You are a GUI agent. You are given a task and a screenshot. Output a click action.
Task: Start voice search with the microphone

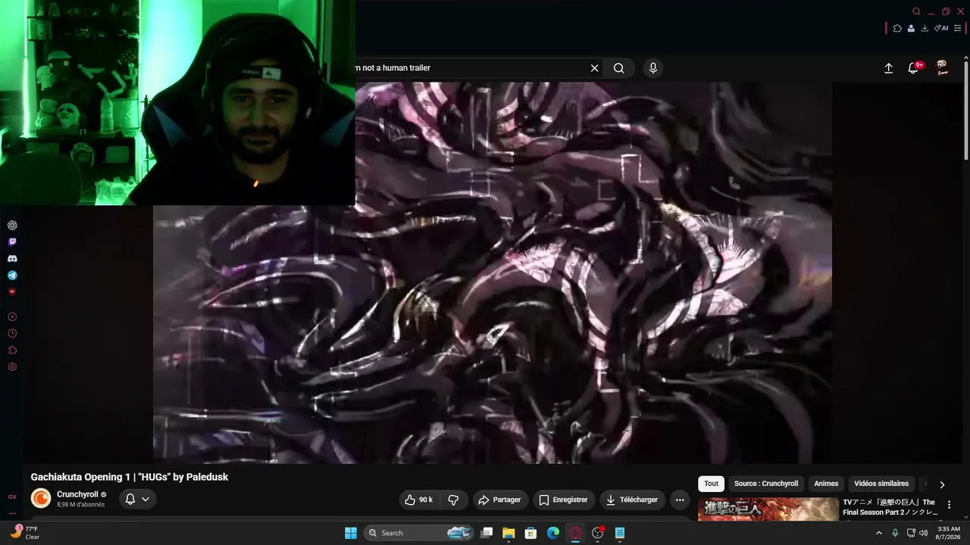coord(653,68)
